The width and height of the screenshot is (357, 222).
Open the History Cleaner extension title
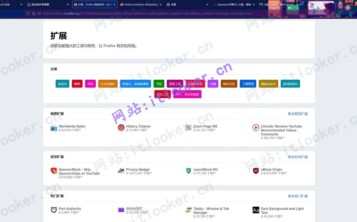coord(138,126)
